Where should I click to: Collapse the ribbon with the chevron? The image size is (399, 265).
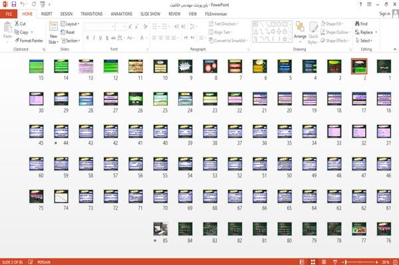[x=394, y=49]
